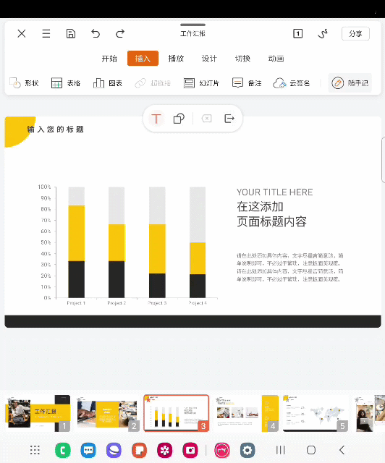The width and height of the screenshot is (385, 463).
Task: Launch the blue messages app
Action: 88,450
